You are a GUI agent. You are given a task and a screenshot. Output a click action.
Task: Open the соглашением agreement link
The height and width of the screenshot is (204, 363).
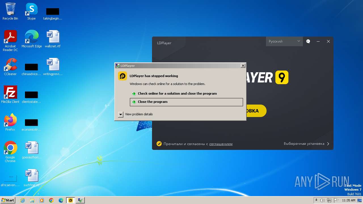[221, 144]
